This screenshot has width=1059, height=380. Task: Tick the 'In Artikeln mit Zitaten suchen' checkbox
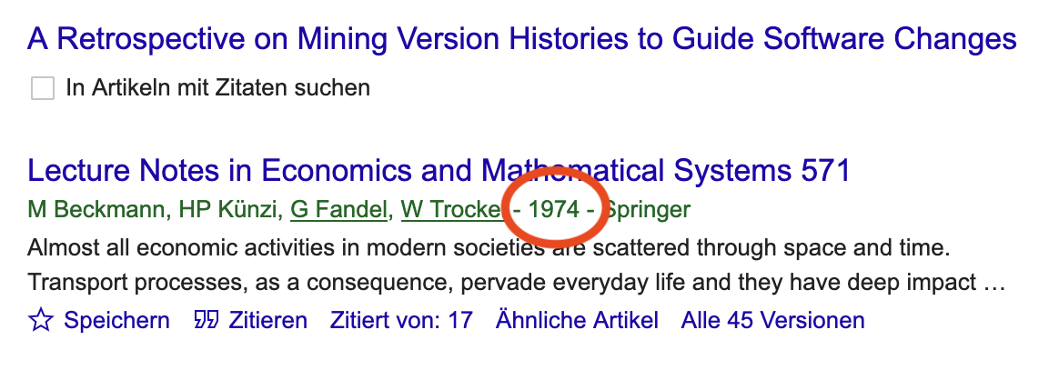pos(43,88)
